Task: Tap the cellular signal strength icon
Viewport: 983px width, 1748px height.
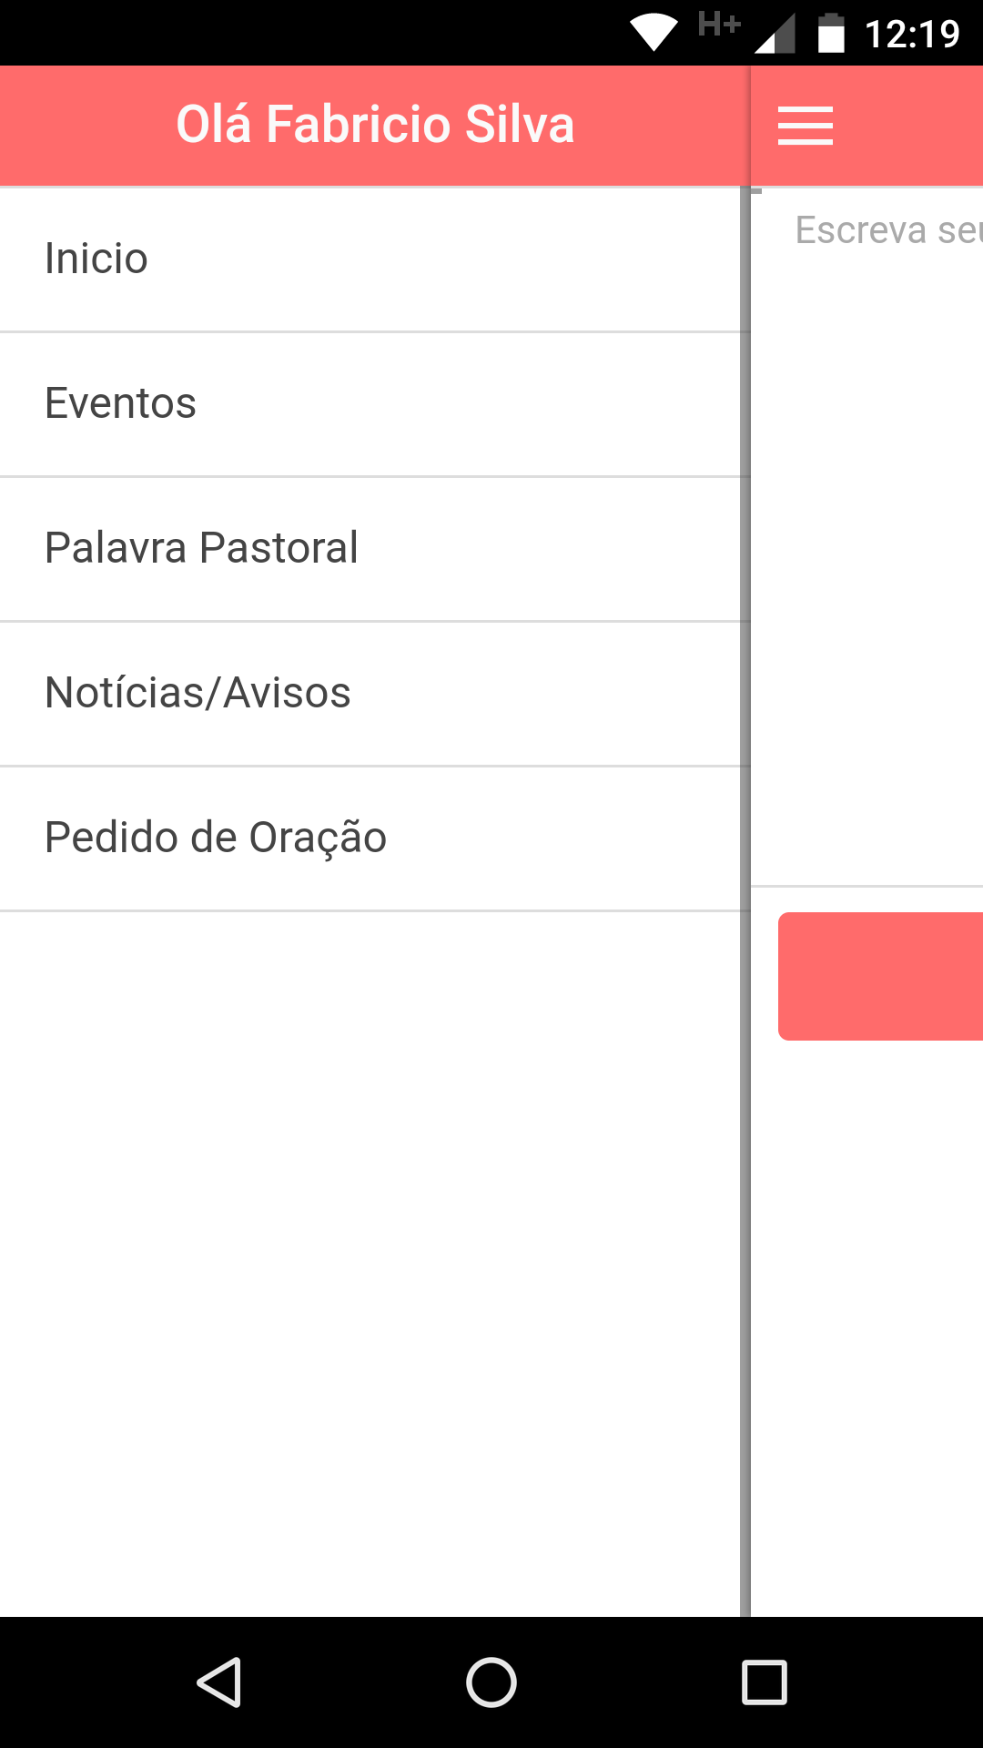Action: [775, 34]
